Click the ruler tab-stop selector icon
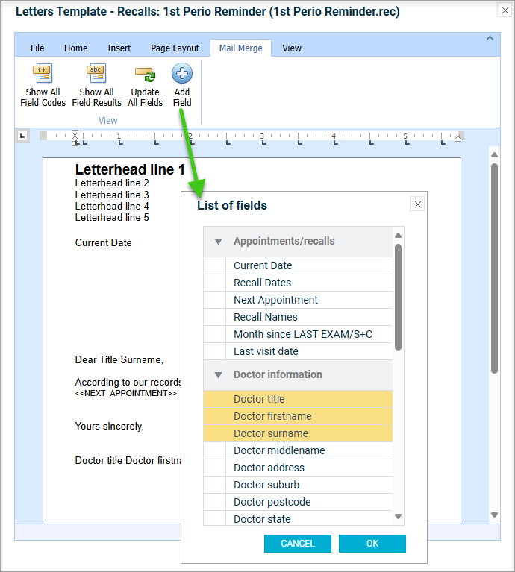This screenshot has height=572, width=515. coord(22,136)
